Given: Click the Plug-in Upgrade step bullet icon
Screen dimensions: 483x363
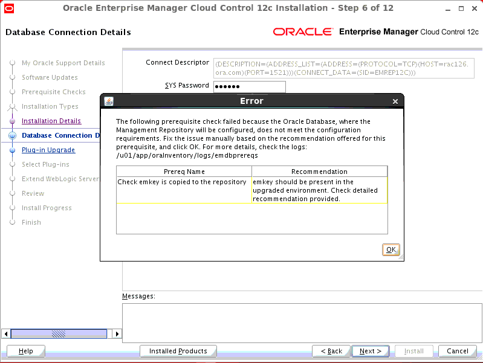Looking at the screenshot, I should pyautogui.click(x=12, y=150).
